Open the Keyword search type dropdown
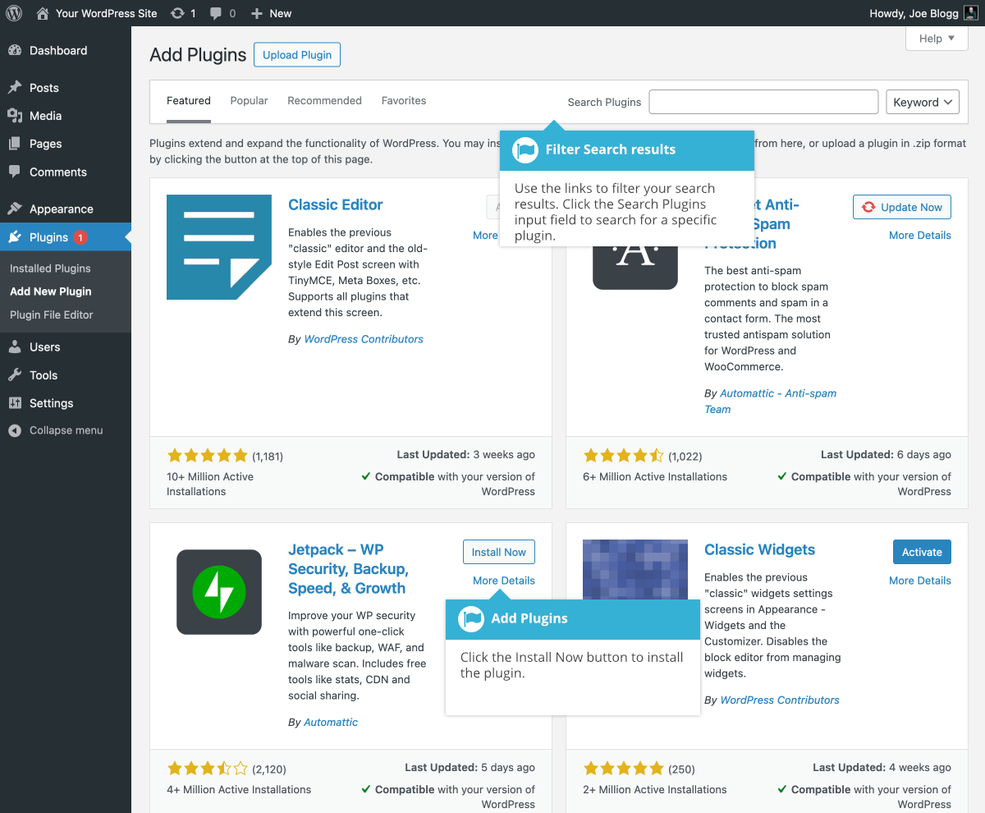This screenshot has height=813, width=985. pyautogui.click(x=923, y=102)
